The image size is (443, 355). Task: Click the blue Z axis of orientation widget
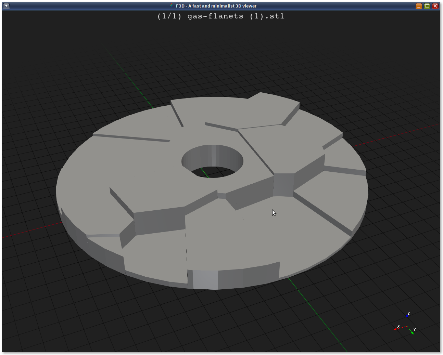[407, 320]
